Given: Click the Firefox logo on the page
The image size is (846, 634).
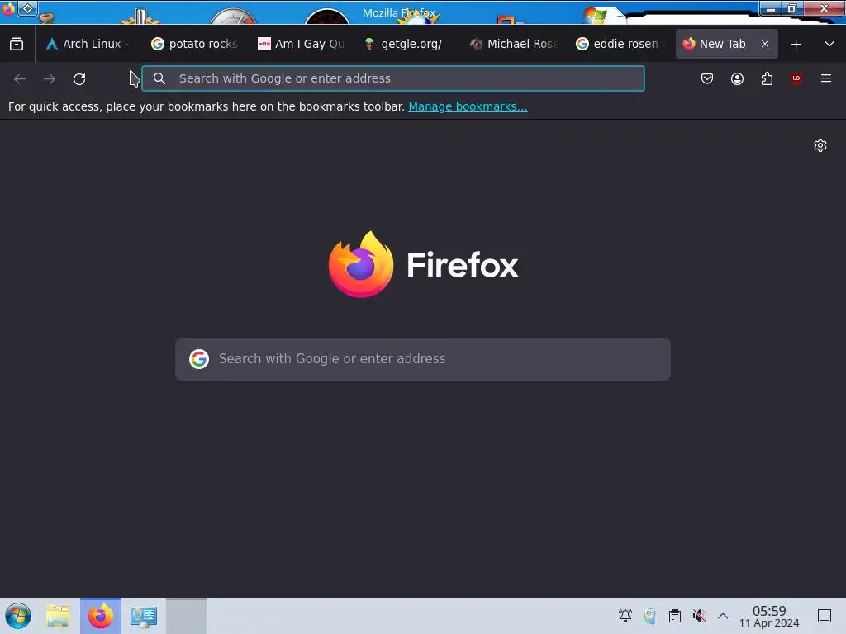Looking at the screenshot, I should tap(424, 264).
